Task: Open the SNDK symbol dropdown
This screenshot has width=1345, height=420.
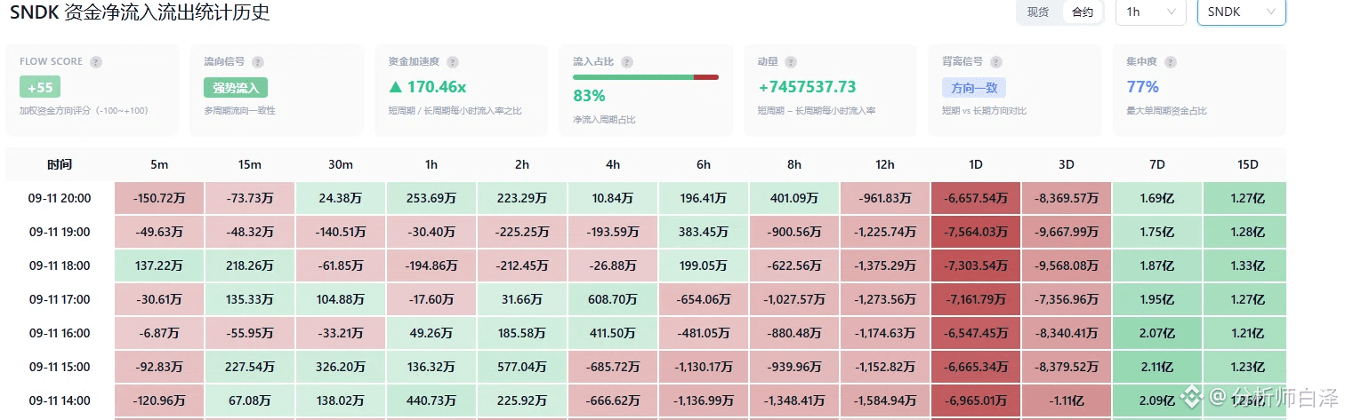Action: pos(1241,12)
